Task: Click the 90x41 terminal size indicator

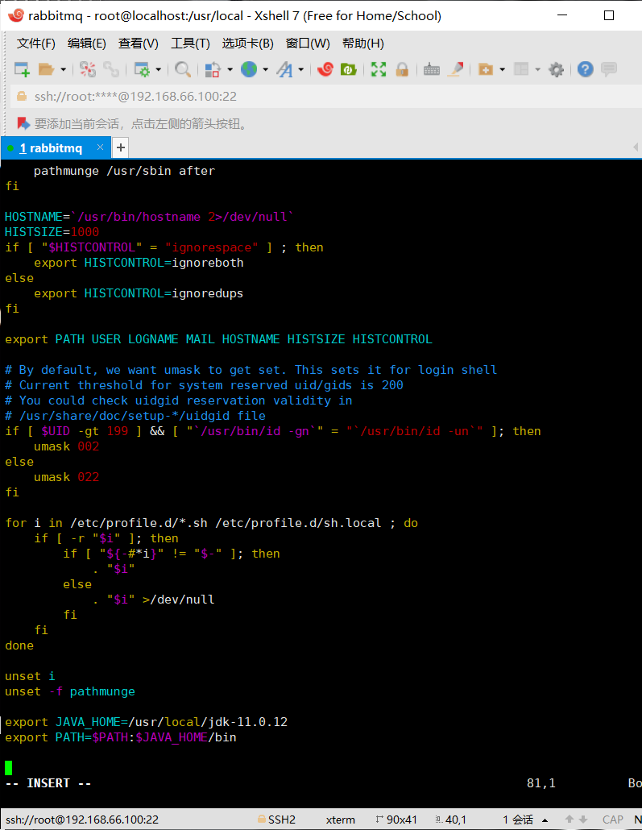Action: pos(396,820)
